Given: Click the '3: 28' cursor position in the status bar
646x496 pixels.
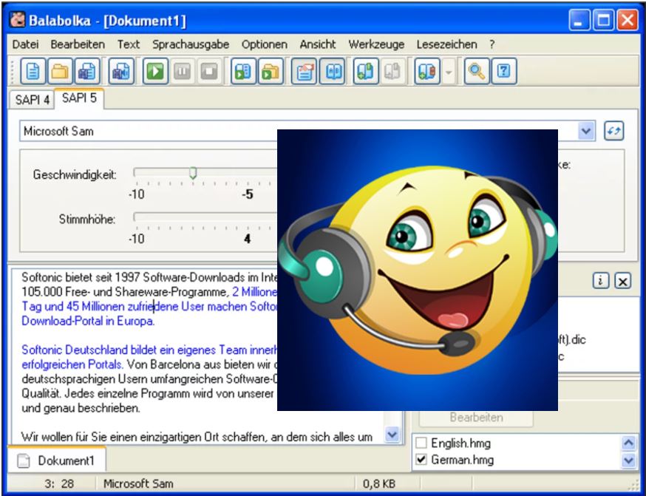Looking at the screenshot, I should coord(59,483).
